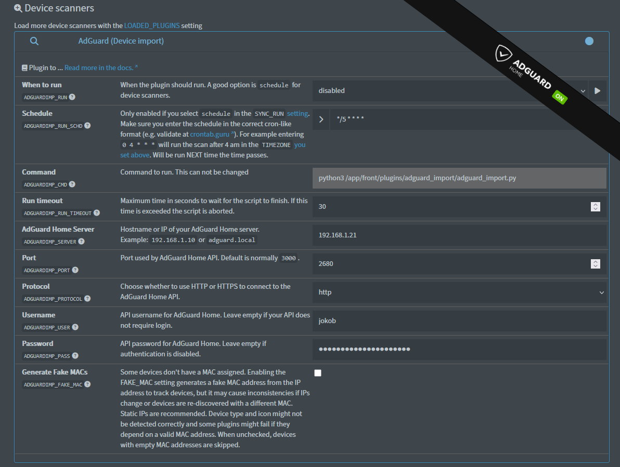Viewport: 620px width, 467px height.
Task: Open the When to run dropdown
Action: point(450,91)
